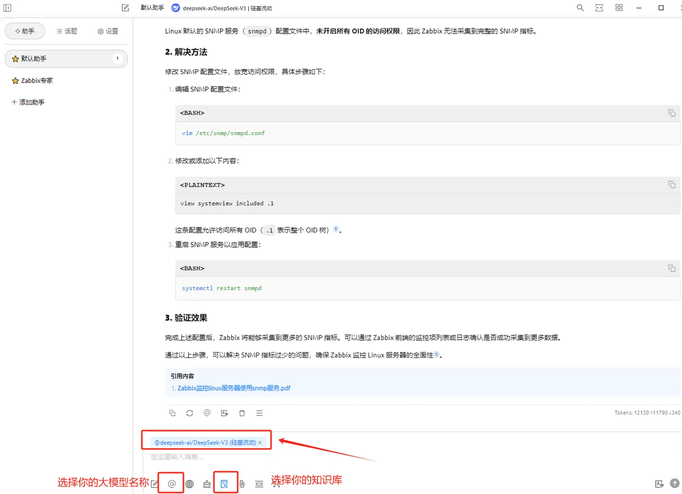Image resolution: width=682 pixels, height=494 pixels.
Task: Click citation marker after 服务器的全面性
Action: tap(436, 355)
